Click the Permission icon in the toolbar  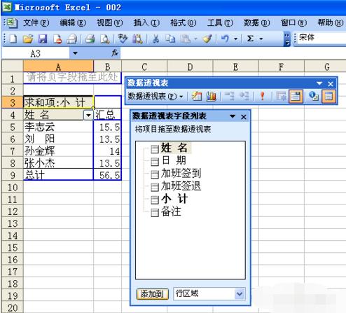(x=57, y=39)
